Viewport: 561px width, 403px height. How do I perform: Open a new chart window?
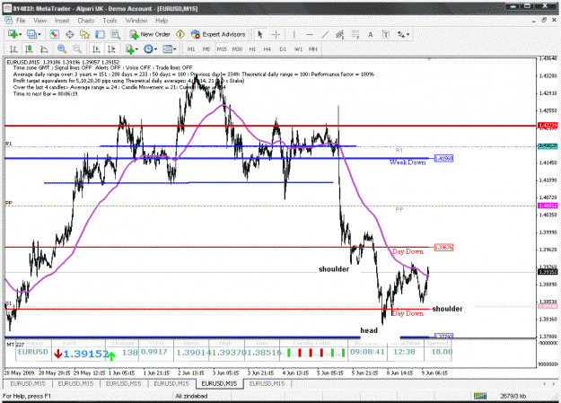13,34
